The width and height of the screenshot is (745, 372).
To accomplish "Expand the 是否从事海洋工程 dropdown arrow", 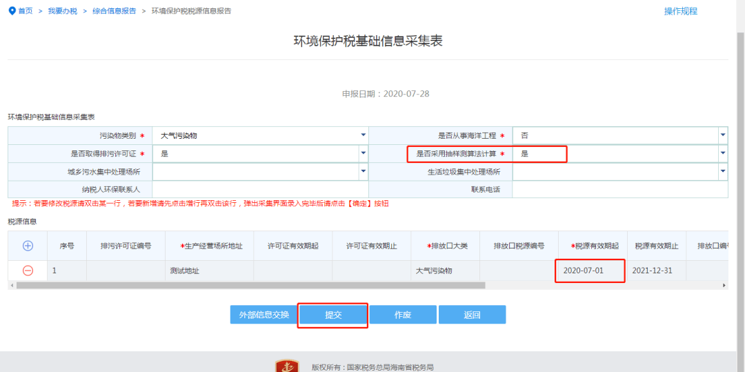I will (x=723, y=135).
